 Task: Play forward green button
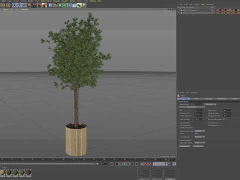124,164
